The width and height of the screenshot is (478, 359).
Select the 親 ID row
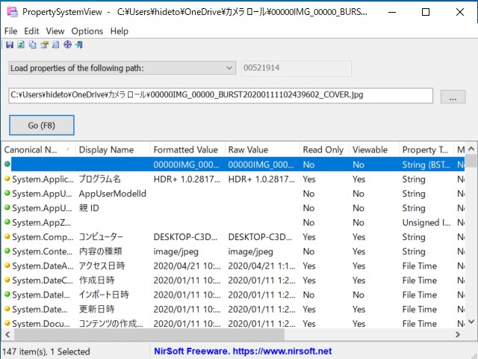click(x=234, y=208)
